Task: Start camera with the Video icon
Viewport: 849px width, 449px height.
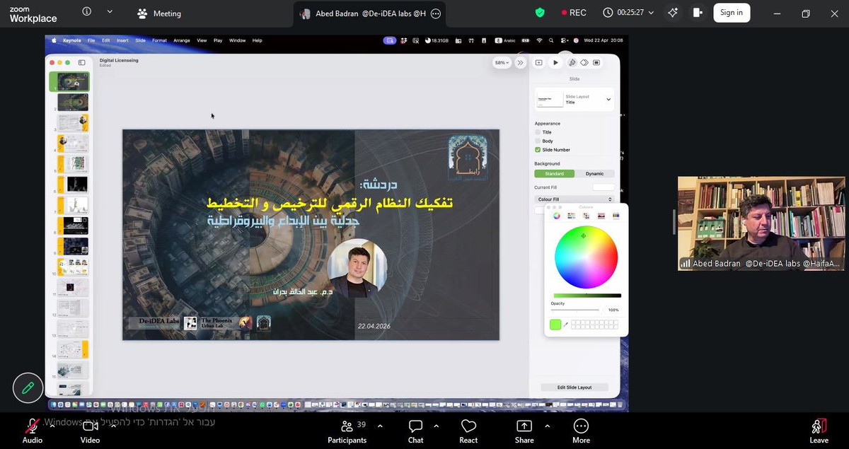Action: 90,426
